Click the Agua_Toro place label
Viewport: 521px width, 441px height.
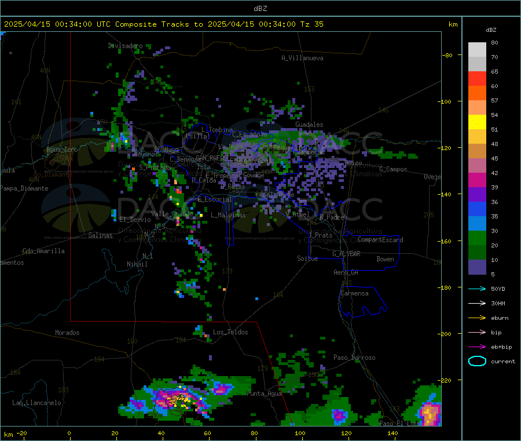[x=62, y=150]
